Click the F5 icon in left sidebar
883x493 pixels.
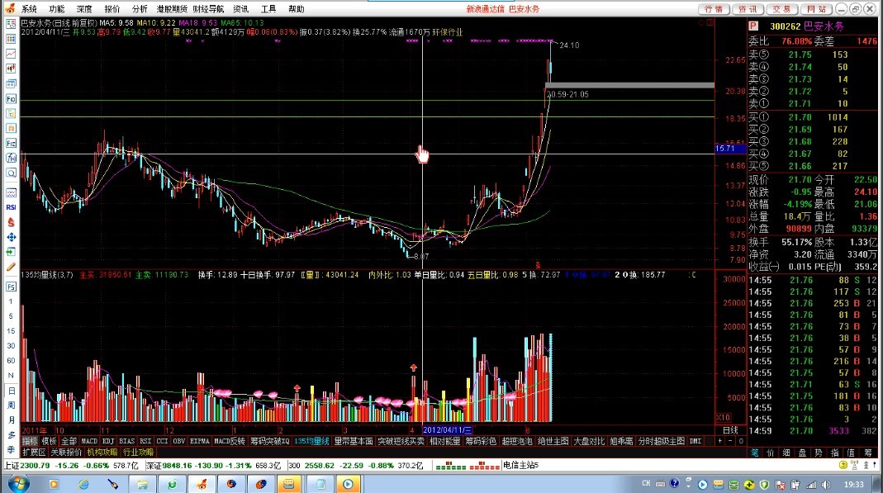(x=12, y=287)
